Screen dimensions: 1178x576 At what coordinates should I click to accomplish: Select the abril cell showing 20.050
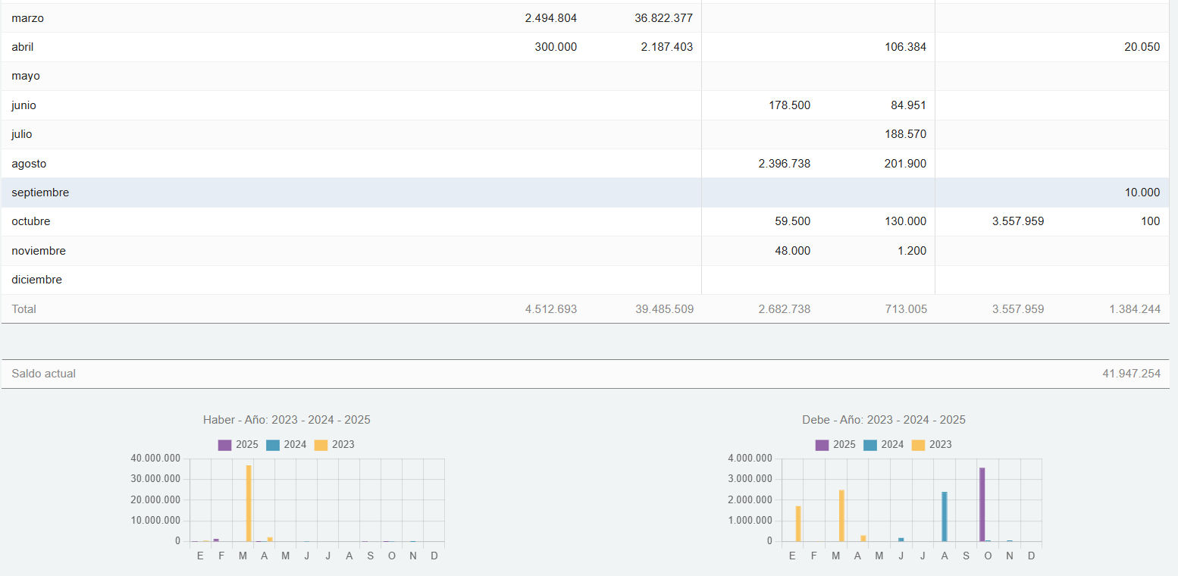tap(1142, 47)
